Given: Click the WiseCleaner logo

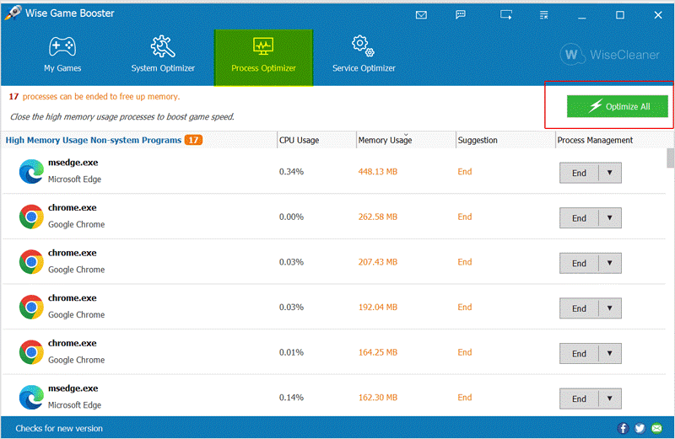Looking at the screenshot, I should tap(609, 55).
